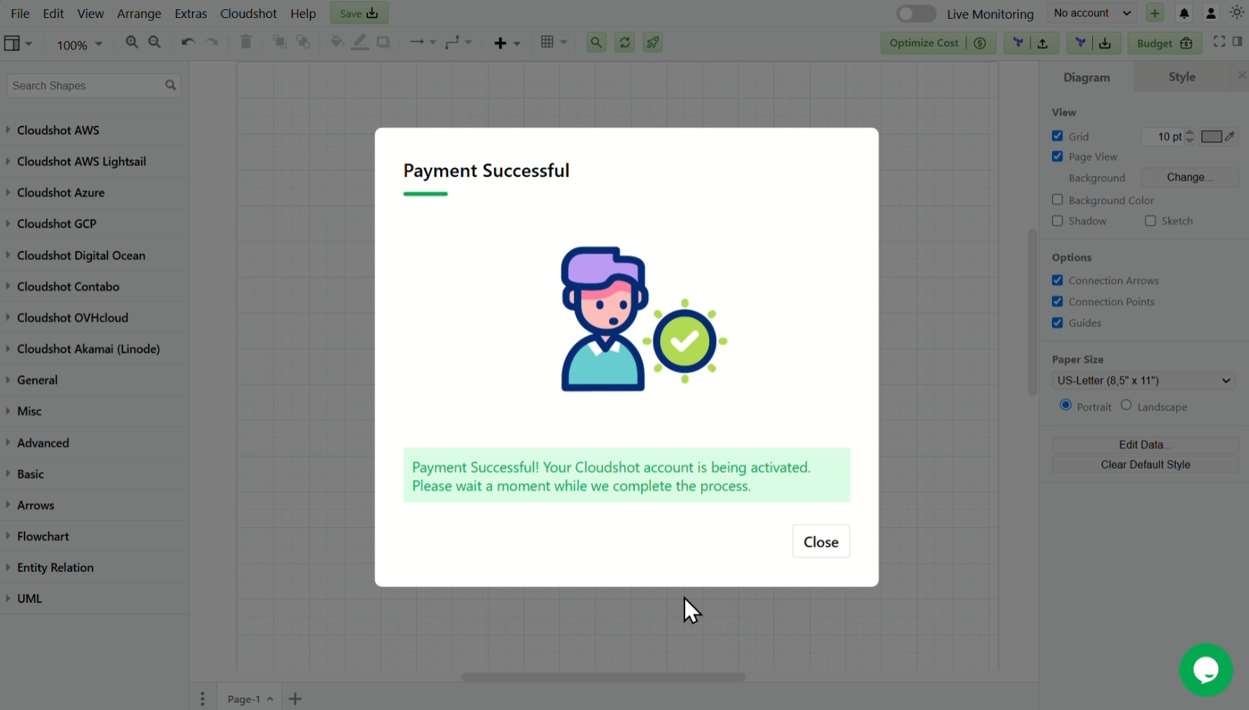This screenshot has height=710, width=1249.
Task: Open the table insert dropdown
Action: 554,42
